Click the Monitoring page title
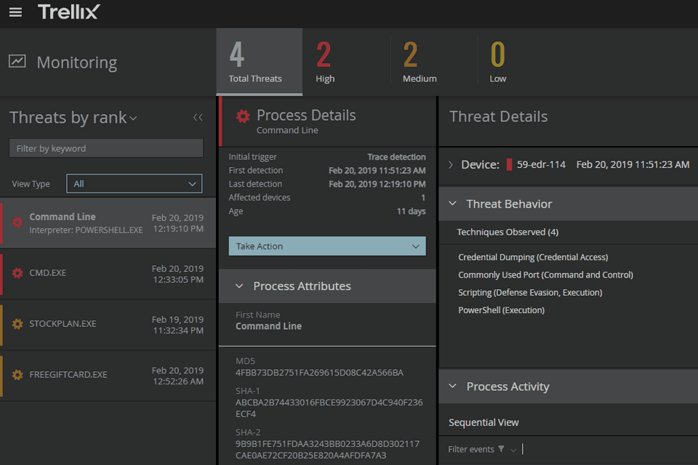Image resolution: width=698 pixels, height=465 pixels. (x=76, y=62)
